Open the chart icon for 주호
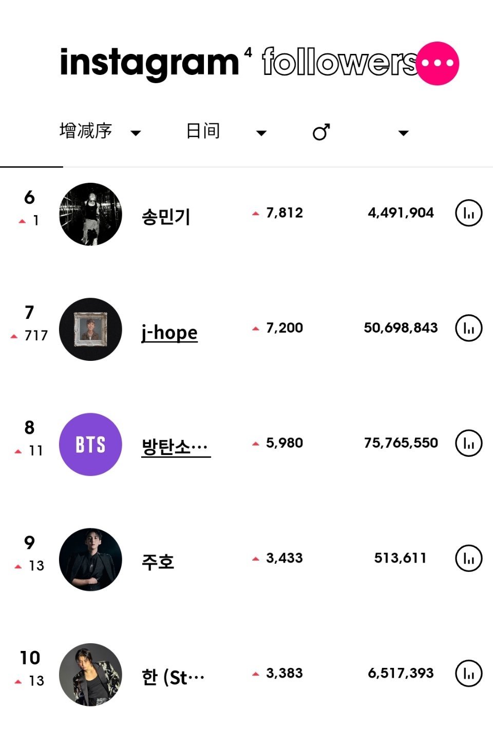 (x=468, y=558)
